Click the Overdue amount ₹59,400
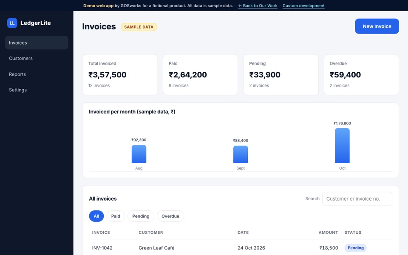Screen dimensions: 408x255 345,75
